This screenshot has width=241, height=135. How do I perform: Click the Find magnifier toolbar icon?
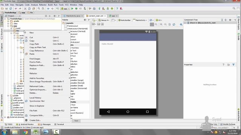click(x=39, y=9)
